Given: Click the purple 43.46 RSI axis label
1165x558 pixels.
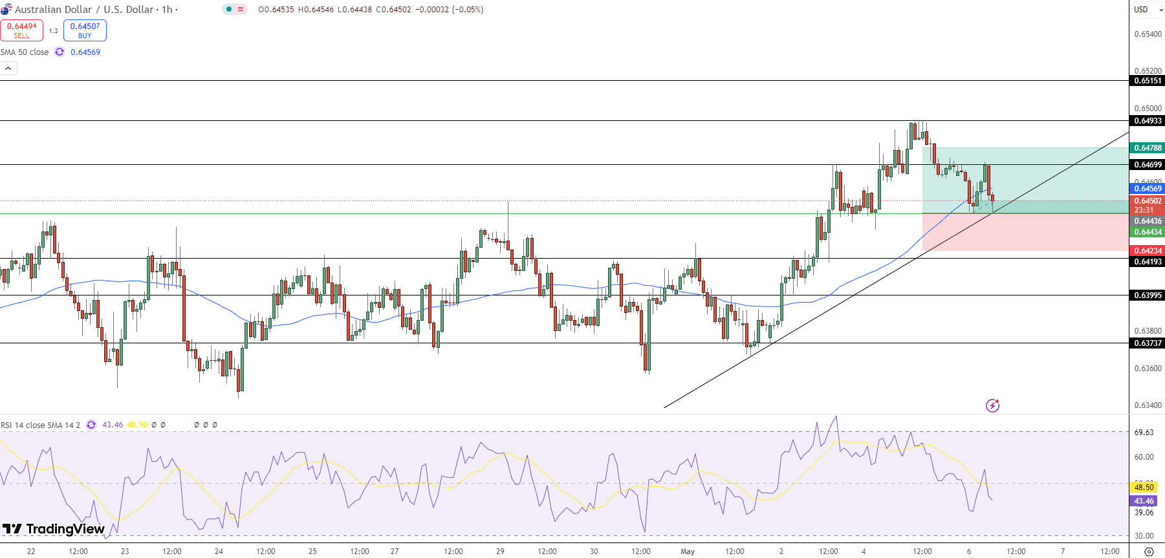Looking at the screenshot, I should point(1144,501).
